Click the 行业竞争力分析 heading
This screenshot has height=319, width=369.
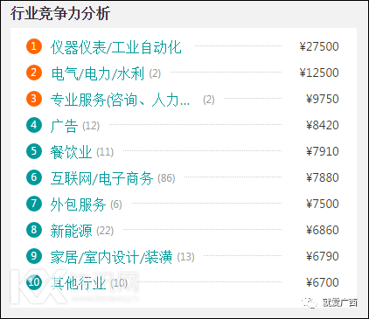tap(60, 13)
